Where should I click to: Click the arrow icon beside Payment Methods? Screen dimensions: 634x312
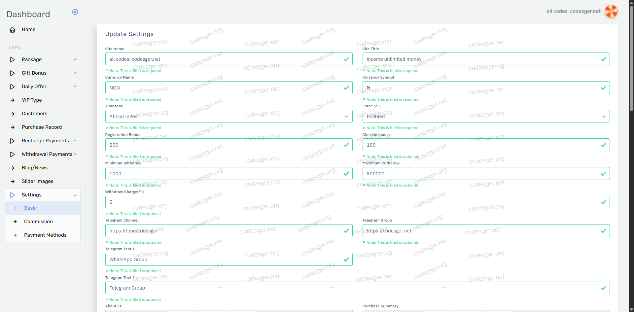(15, 235)
